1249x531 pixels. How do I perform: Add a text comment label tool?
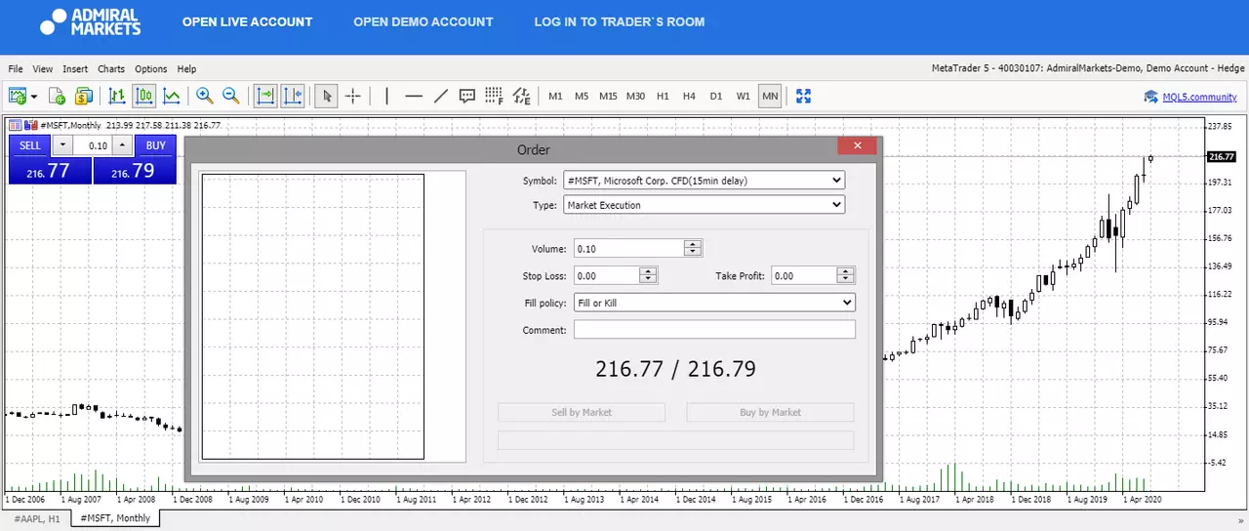[x=467, y=96]
